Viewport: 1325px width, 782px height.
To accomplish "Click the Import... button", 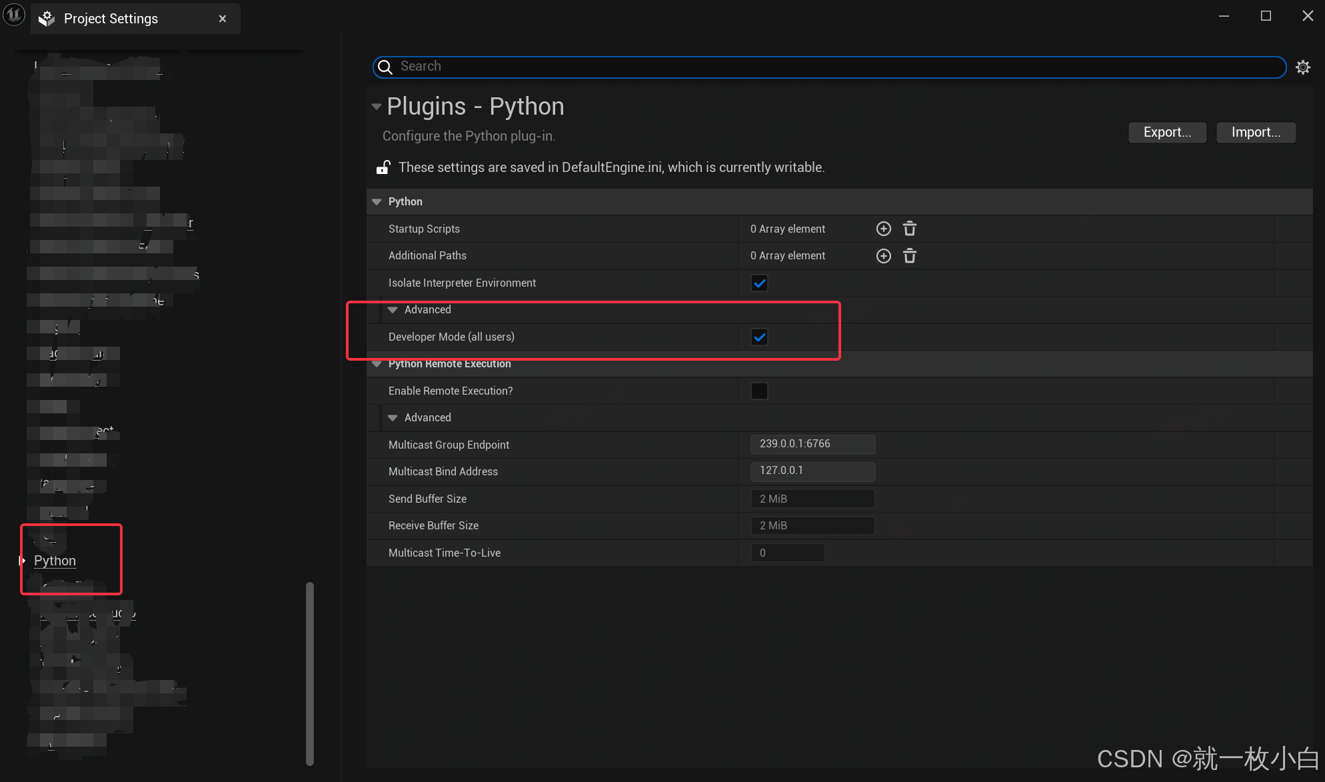I will [1255, 132].
